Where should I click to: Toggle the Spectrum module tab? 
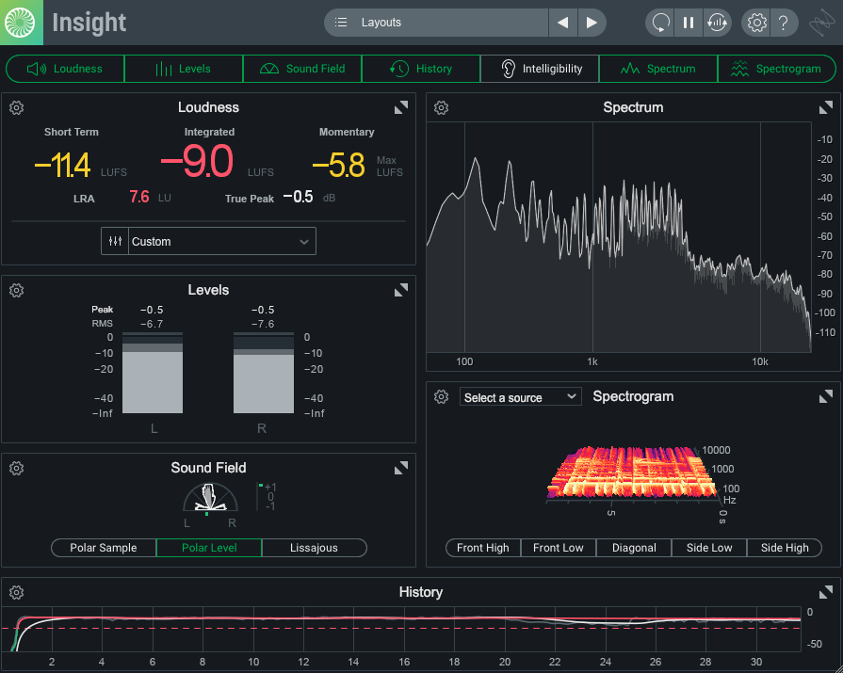[x=658, y=69]
